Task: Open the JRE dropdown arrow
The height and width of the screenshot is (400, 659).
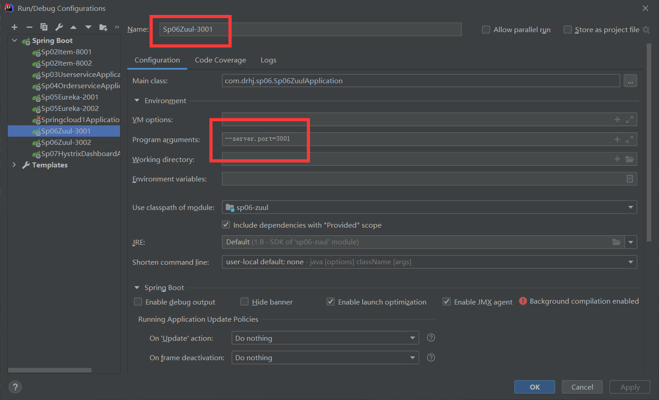Action: (630, 242)
